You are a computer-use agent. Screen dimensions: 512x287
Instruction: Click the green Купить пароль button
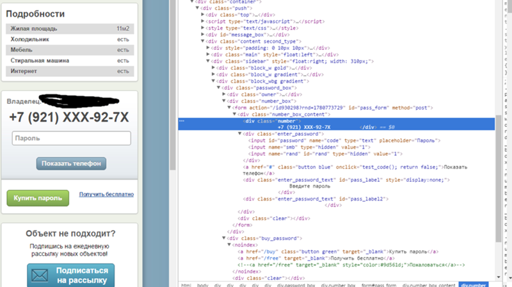point(38,198)
